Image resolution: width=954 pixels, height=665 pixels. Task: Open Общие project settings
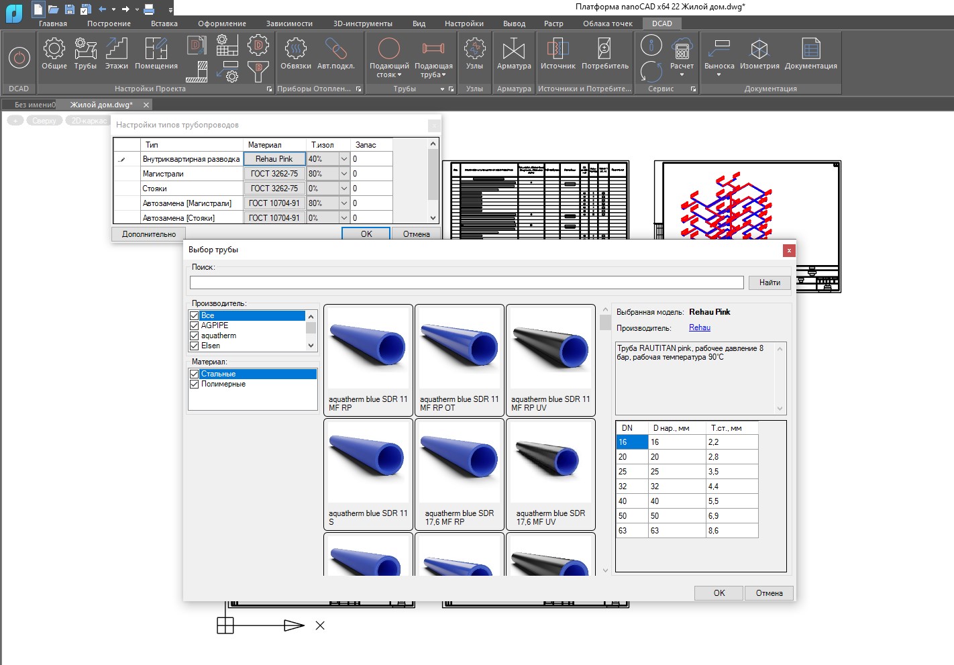point(54,53)
